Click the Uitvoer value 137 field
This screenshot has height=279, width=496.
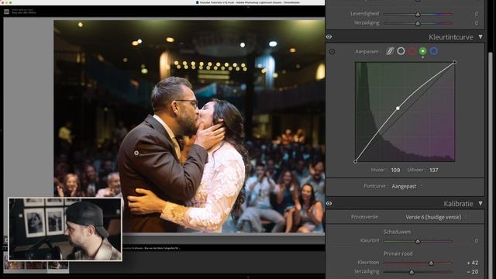tap(434, 170)
